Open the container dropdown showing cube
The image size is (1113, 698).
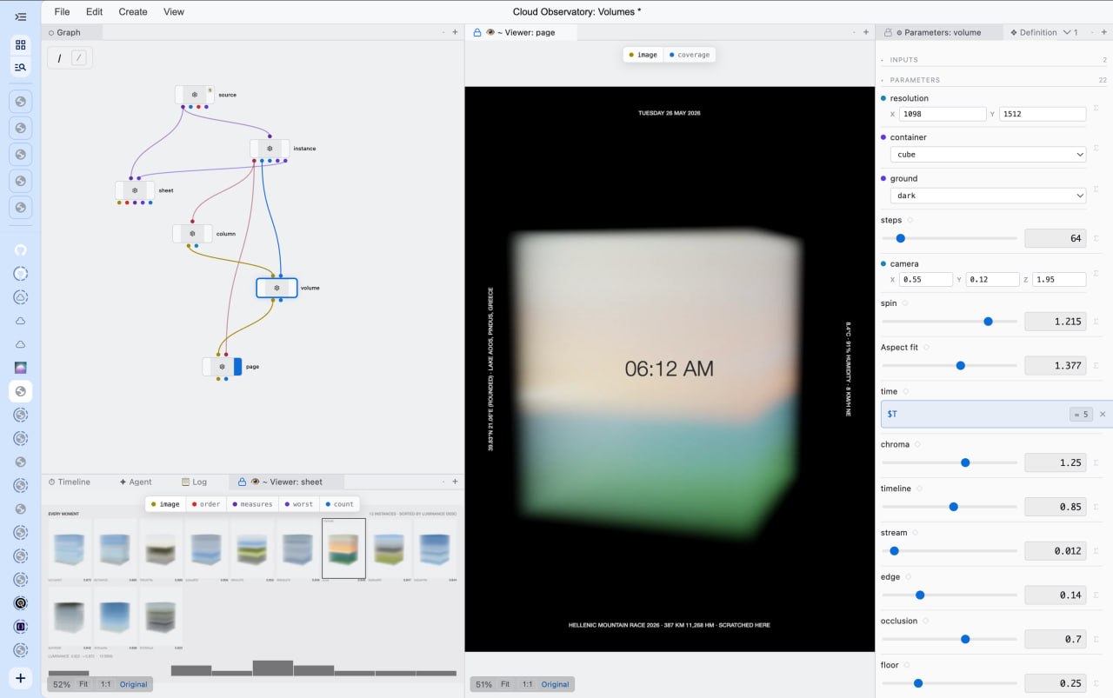click(988, 155)
